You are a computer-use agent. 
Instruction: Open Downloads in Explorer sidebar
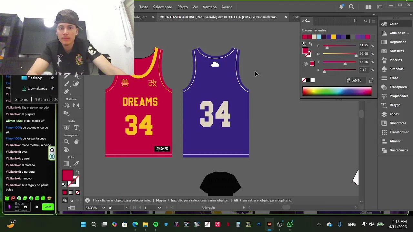click(x=37, y=88)
